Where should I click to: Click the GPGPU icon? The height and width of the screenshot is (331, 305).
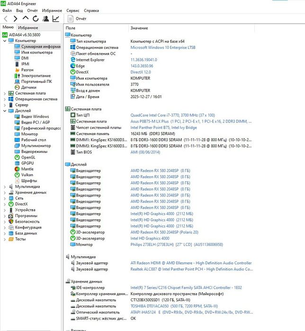coord(18,163)
